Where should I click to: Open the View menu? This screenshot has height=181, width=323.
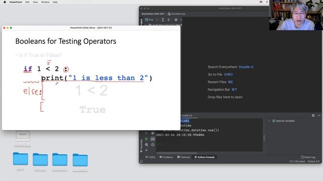point(35,2)
